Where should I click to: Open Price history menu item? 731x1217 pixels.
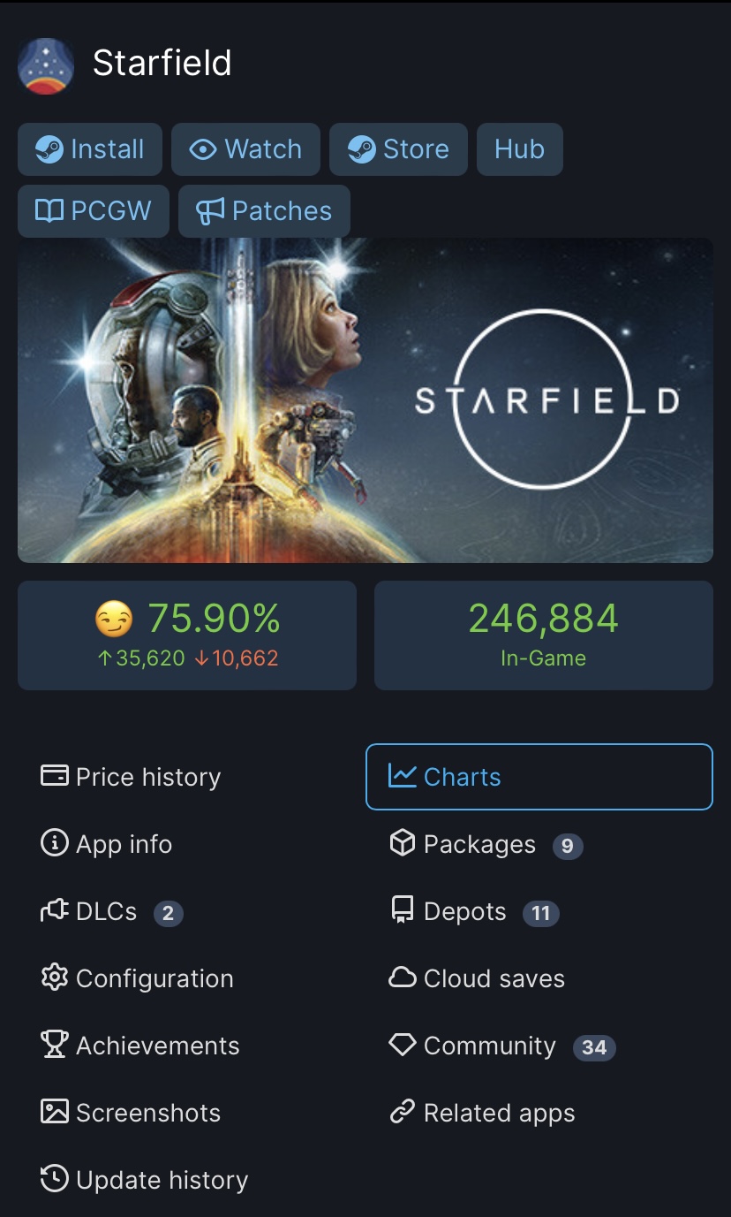132,777
